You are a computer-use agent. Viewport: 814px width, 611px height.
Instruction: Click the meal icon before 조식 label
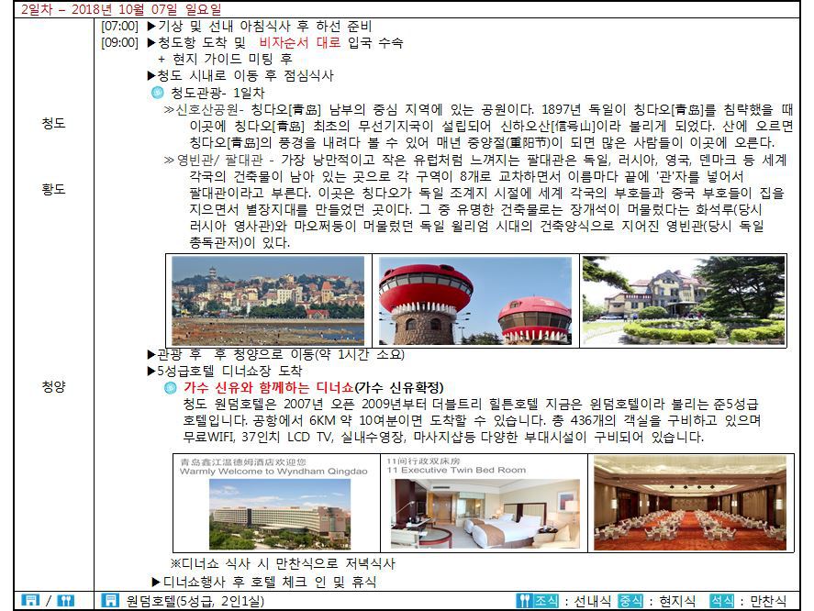[x=524, y=601]
